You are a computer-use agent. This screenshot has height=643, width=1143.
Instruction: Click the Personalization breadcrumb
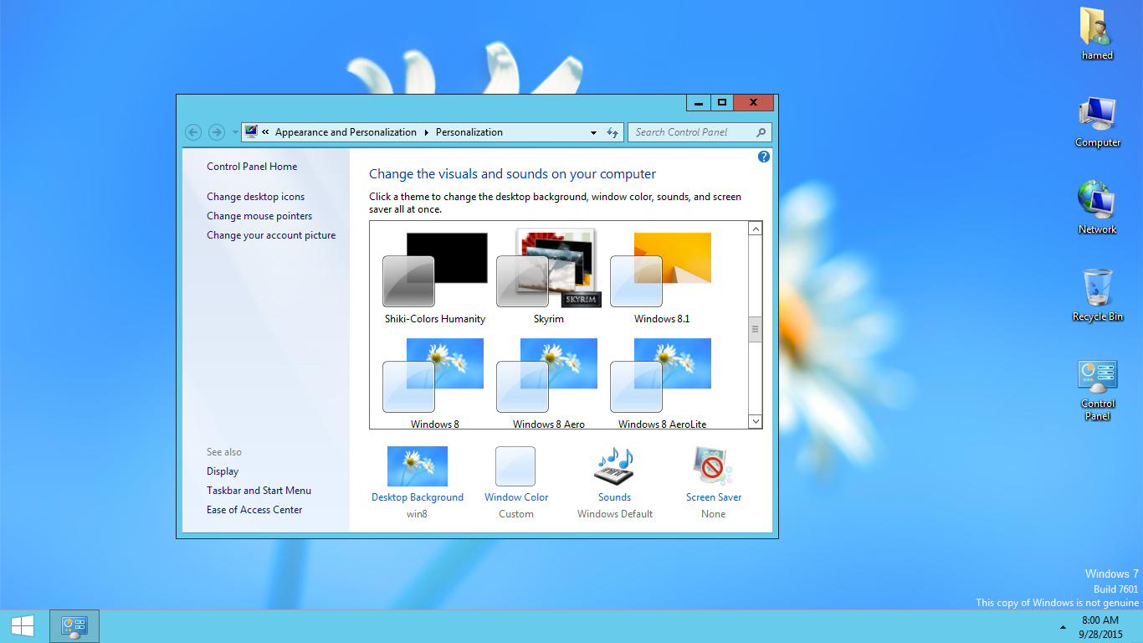tap(469, 132)
